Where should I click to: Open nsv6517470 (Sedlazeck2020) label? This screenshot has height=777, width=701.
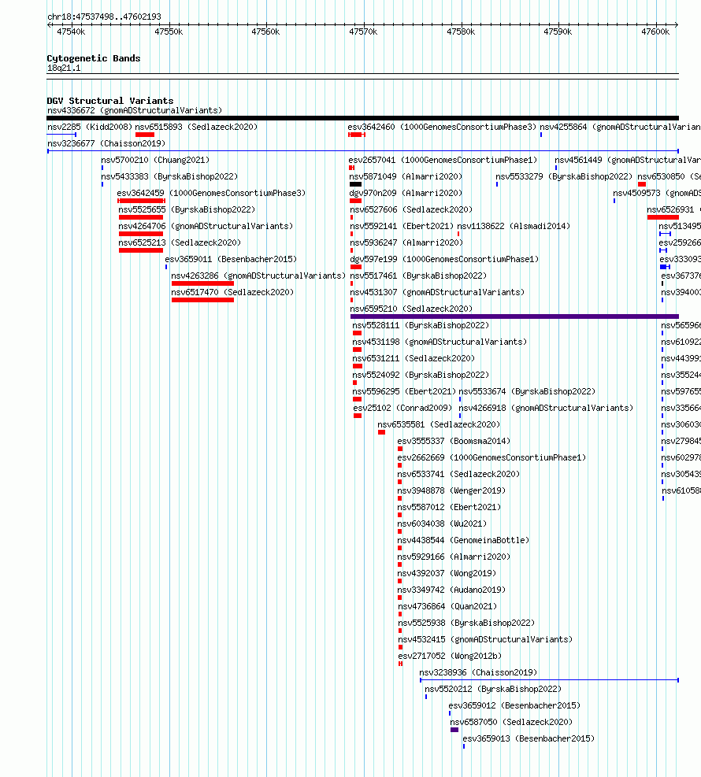click(232, 292)
